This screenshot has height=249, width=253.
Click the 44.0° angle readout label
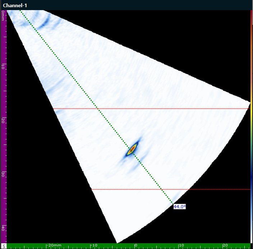click(180, 206)
